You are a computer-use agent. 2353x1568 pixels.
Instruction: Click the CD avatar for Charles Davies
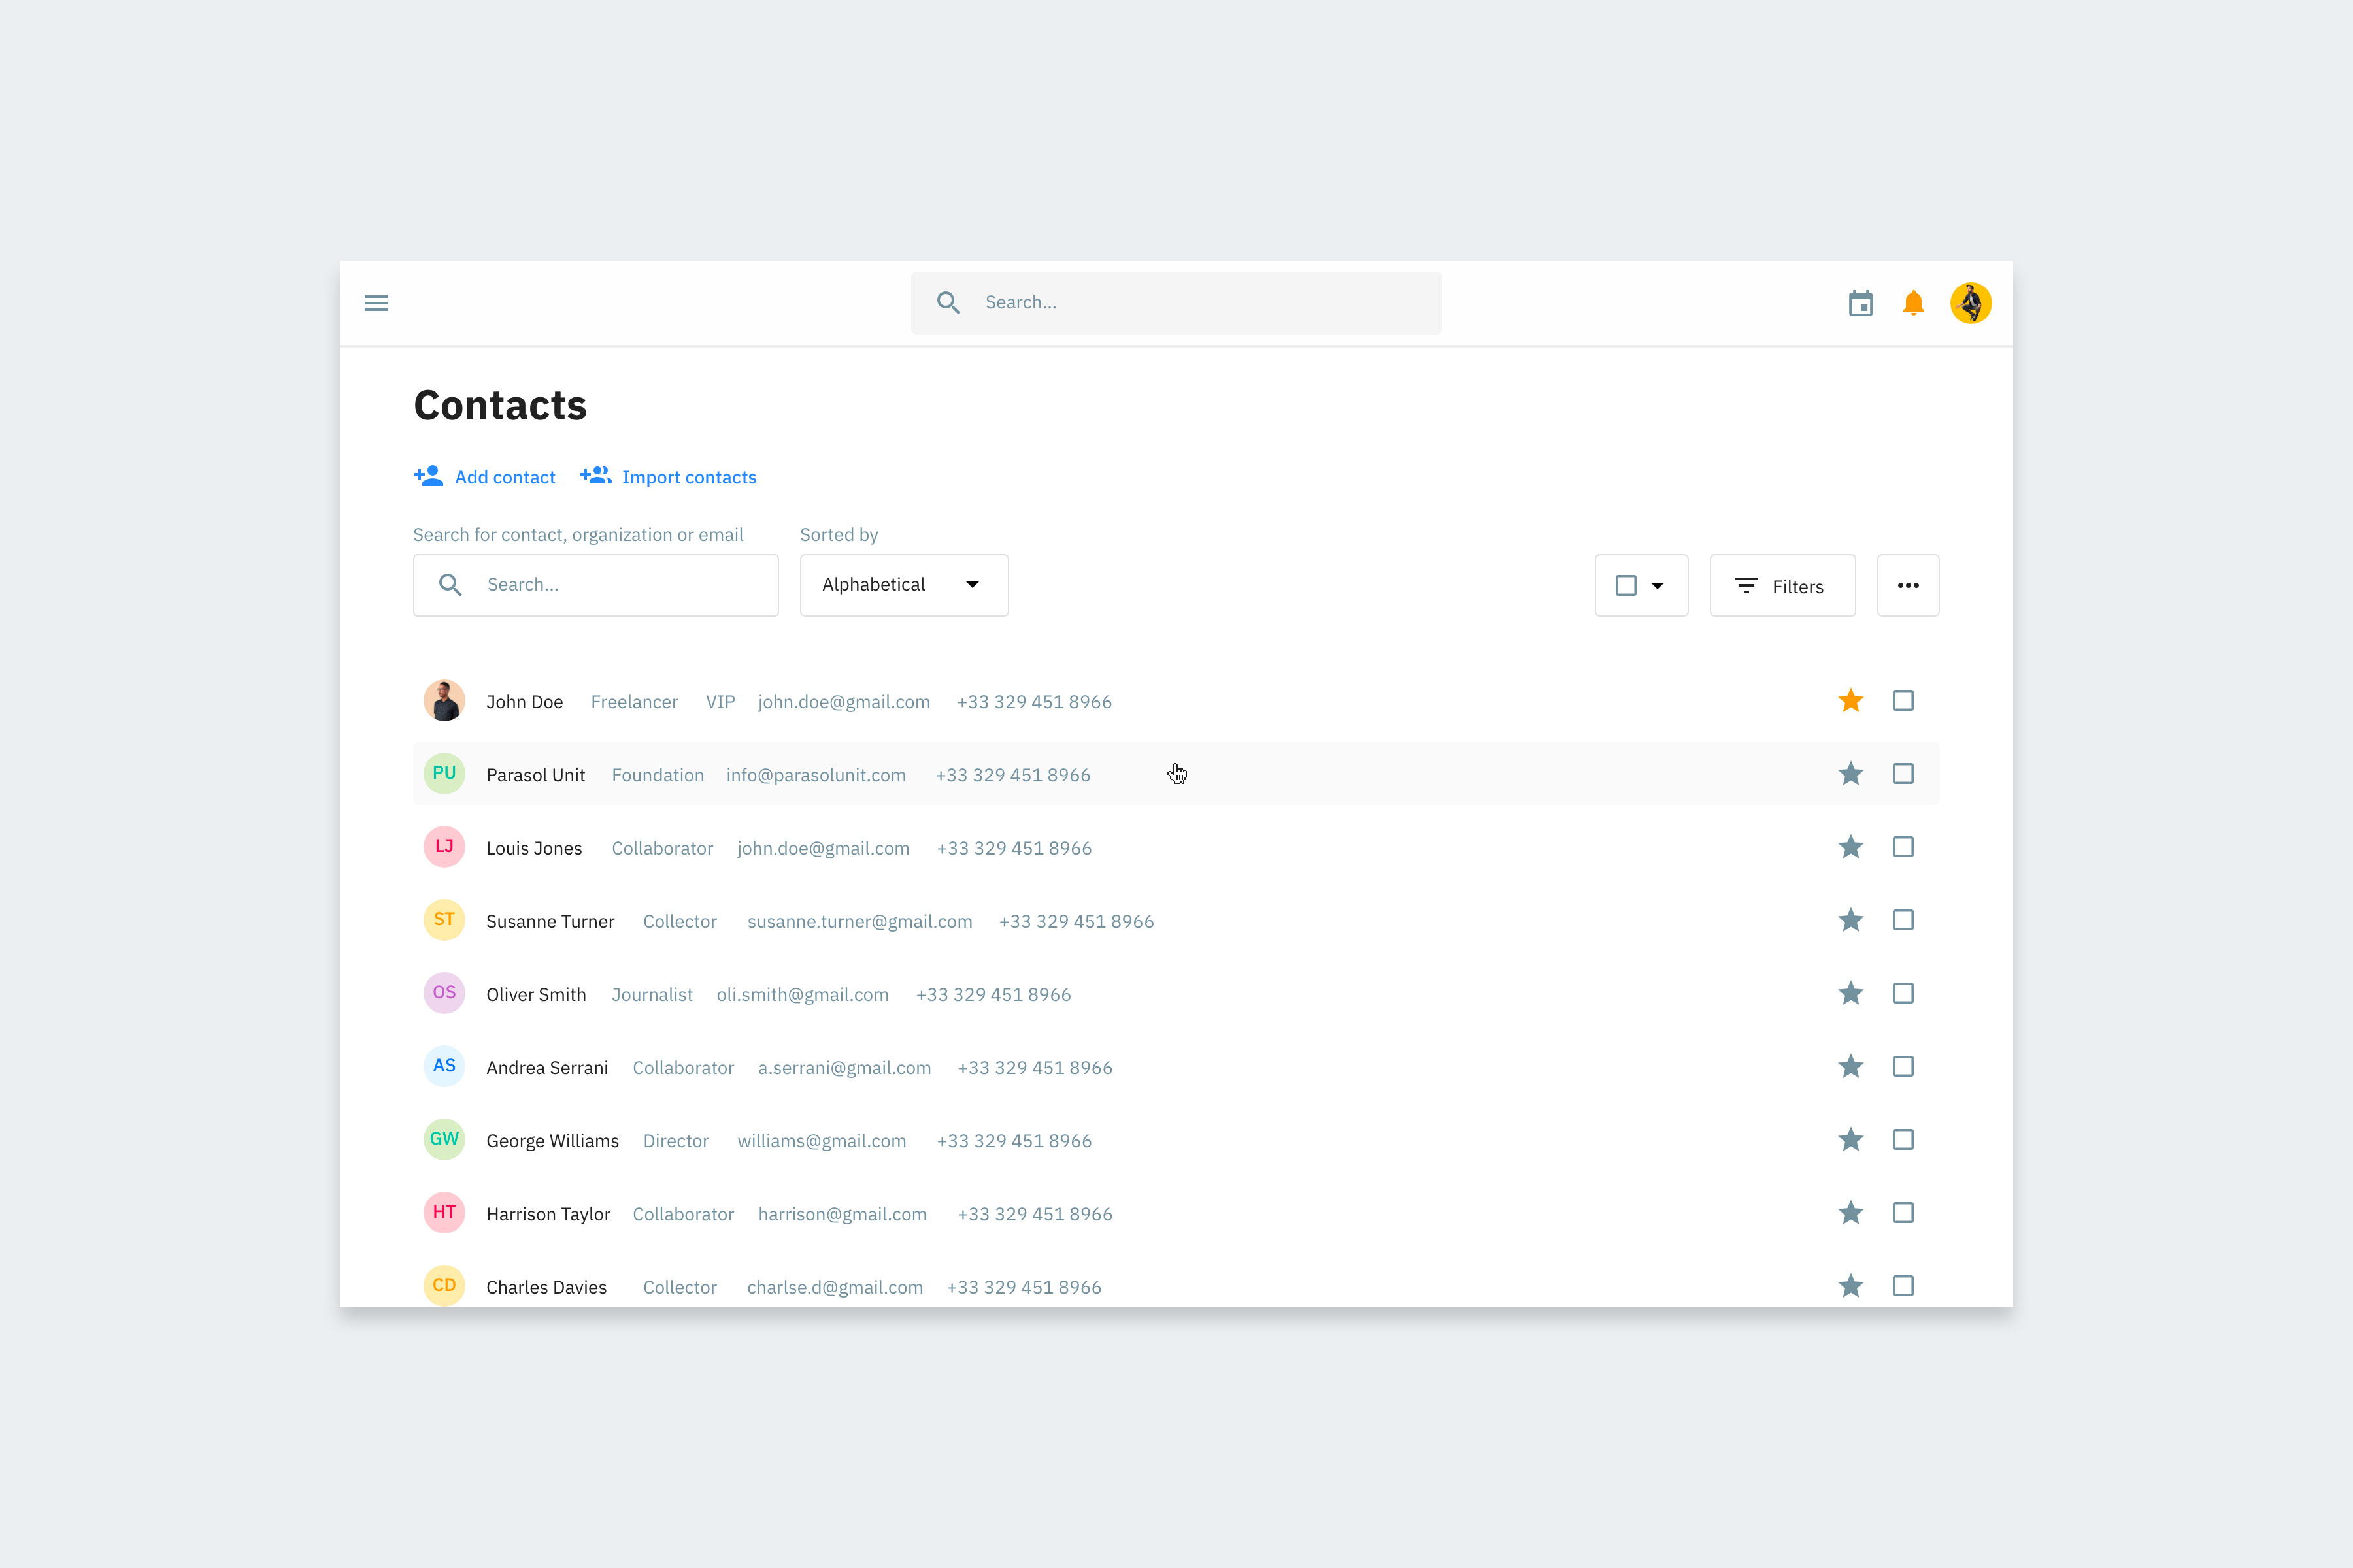point(444,1286)
